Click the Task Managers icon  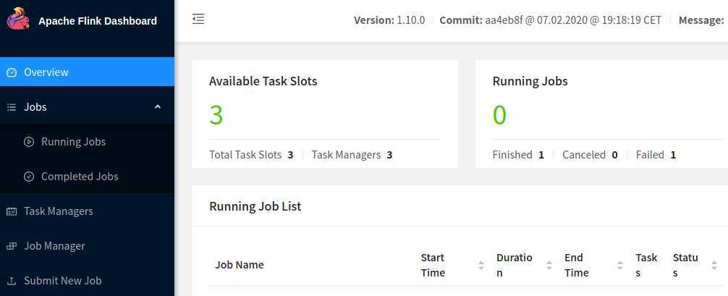click(12, 211)
